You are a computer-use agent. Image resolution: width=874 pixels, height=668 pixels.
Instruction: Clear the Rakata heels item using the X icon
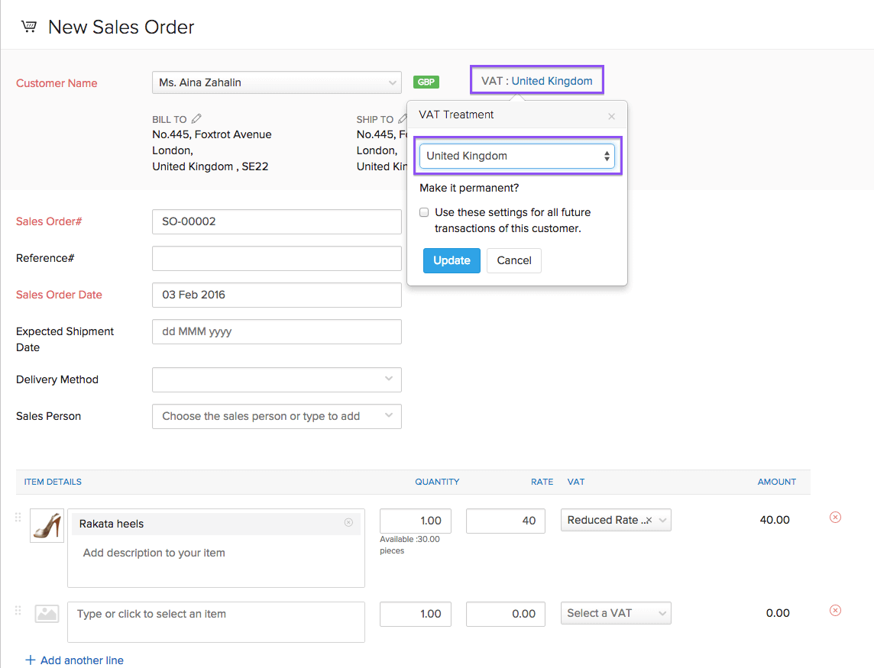point(348,523)
